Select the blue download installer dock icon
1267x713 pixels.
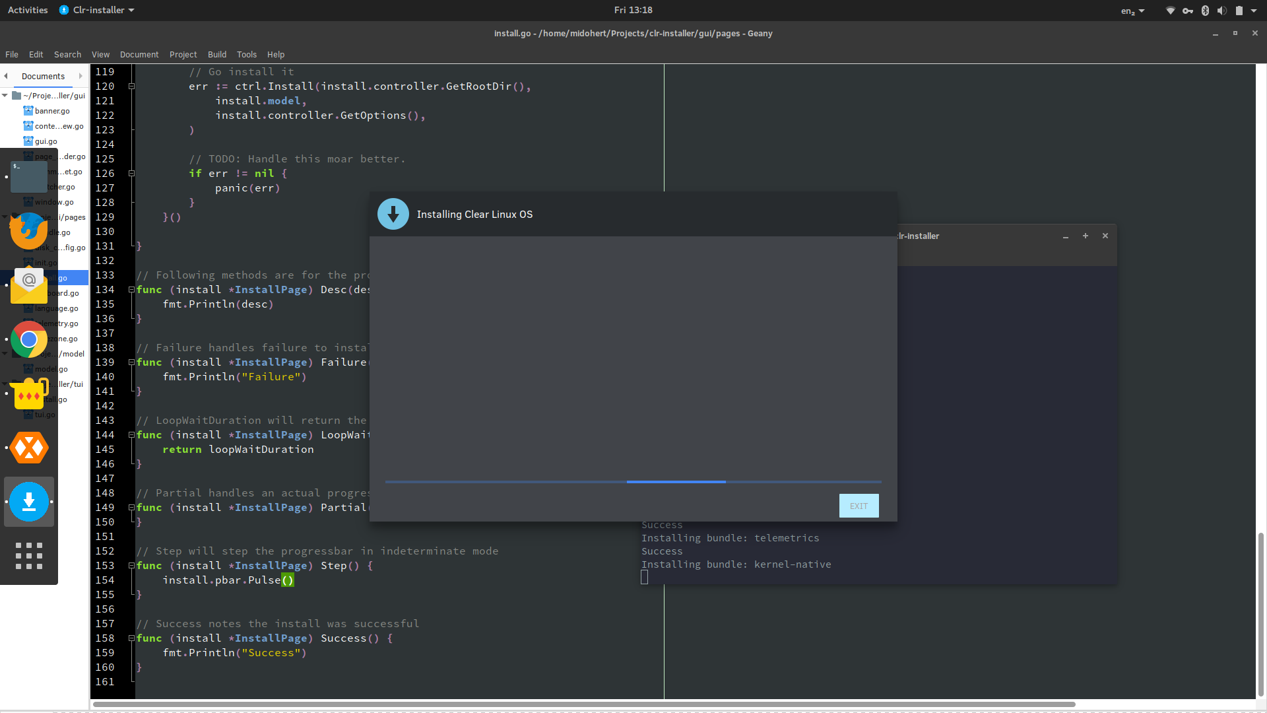28,502
